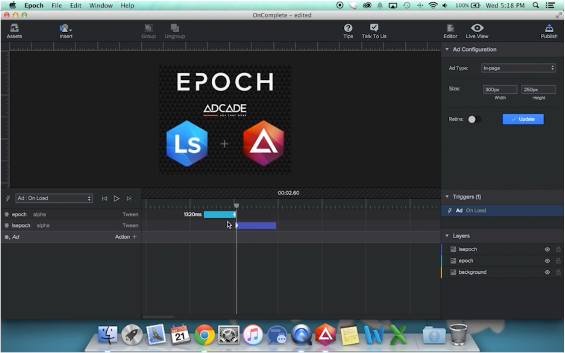Hide the background layer
565x353 pixels.
[547, 272]
